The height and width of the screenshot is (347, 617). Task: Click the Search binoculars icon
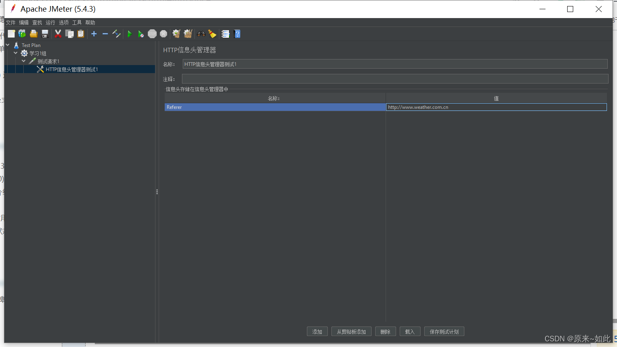(x=201, y=34)
